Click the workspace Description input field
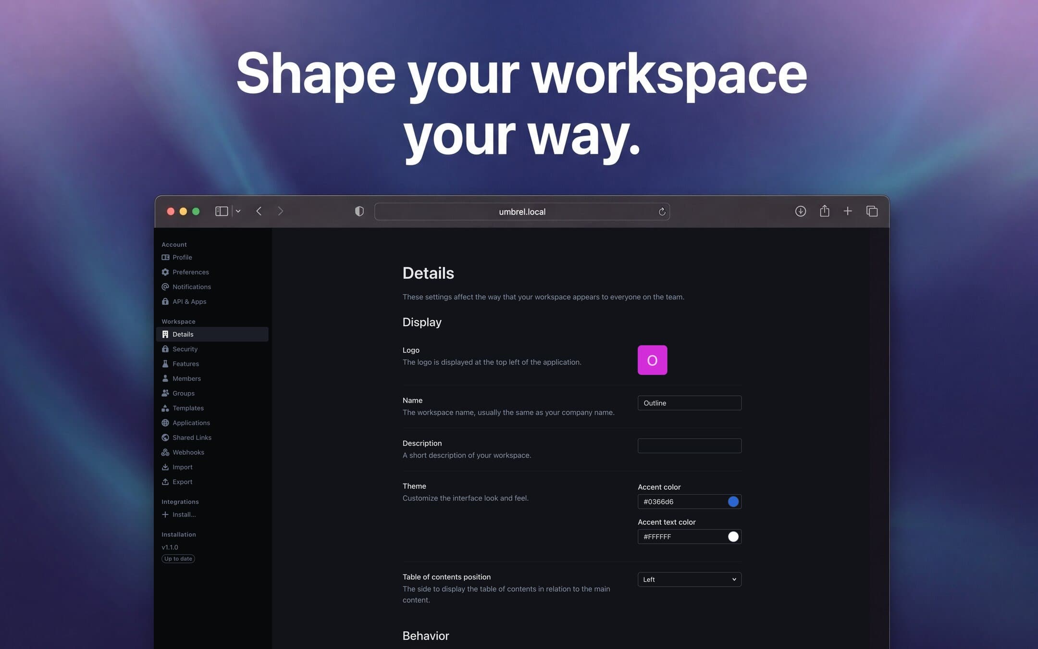Viewport: 1038px width, 649px height. (689, 446)
